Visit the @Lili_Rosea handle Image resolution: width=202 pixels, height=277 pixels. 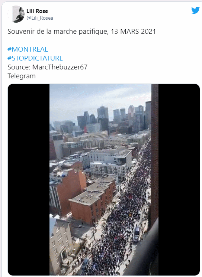(40, 18)
